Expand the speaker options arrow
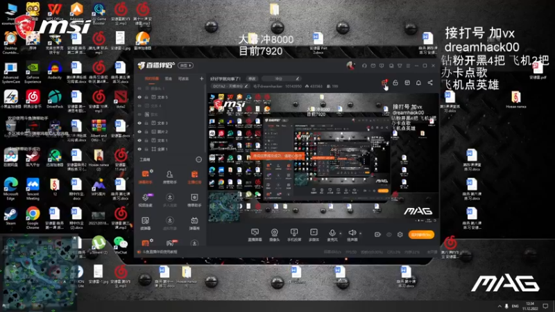This screenshot has width=555, height=312. click(360, 234)
